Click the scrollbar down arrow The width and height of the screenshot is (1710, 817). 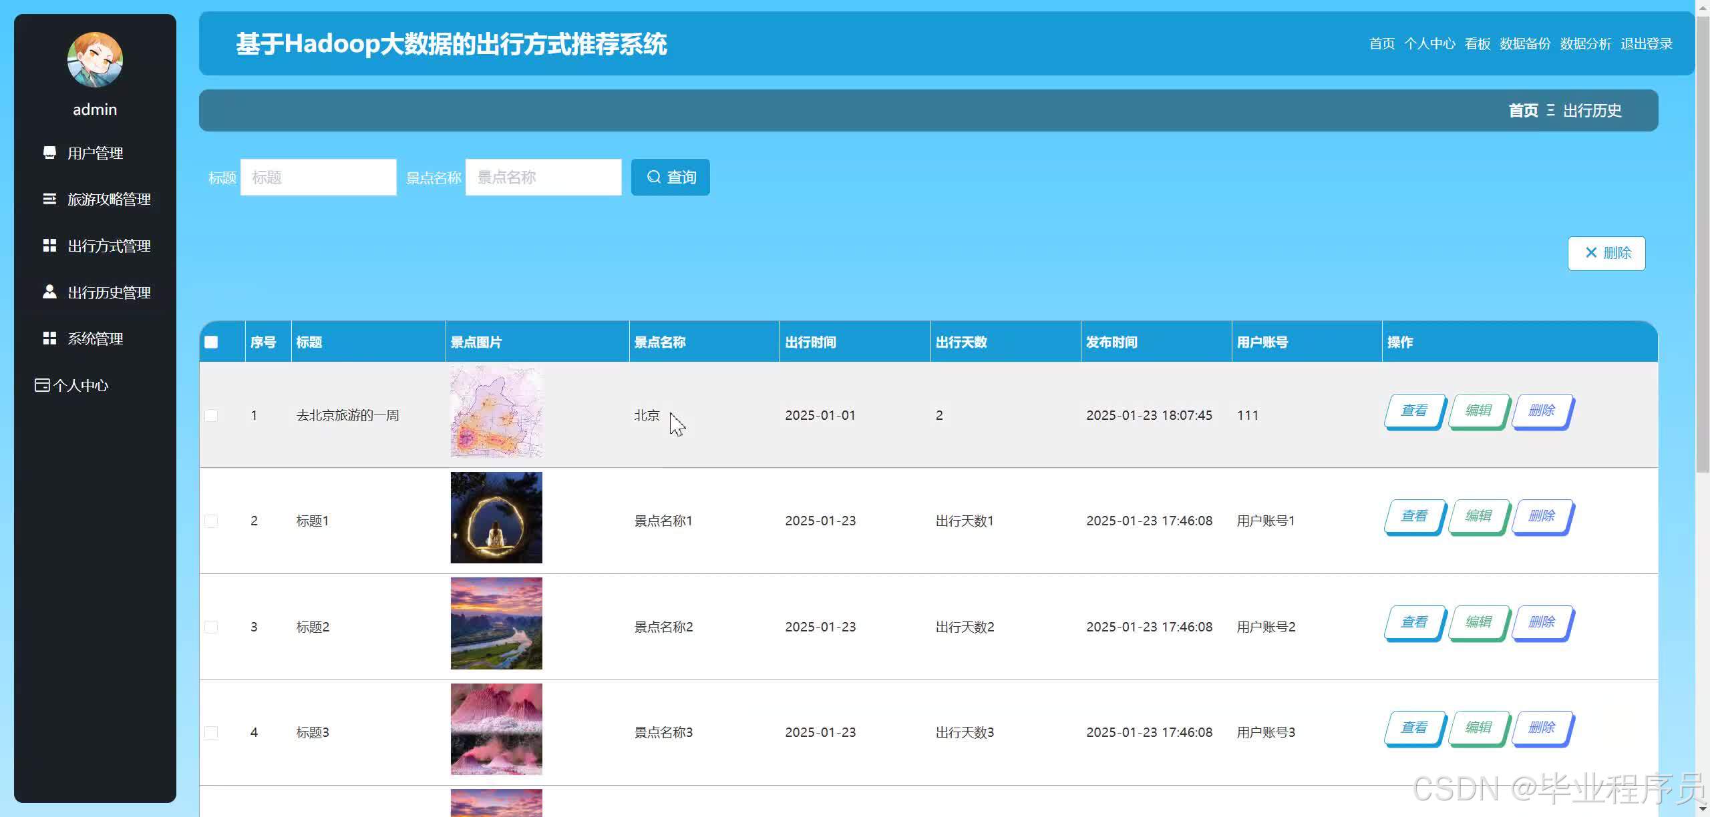1703,810
